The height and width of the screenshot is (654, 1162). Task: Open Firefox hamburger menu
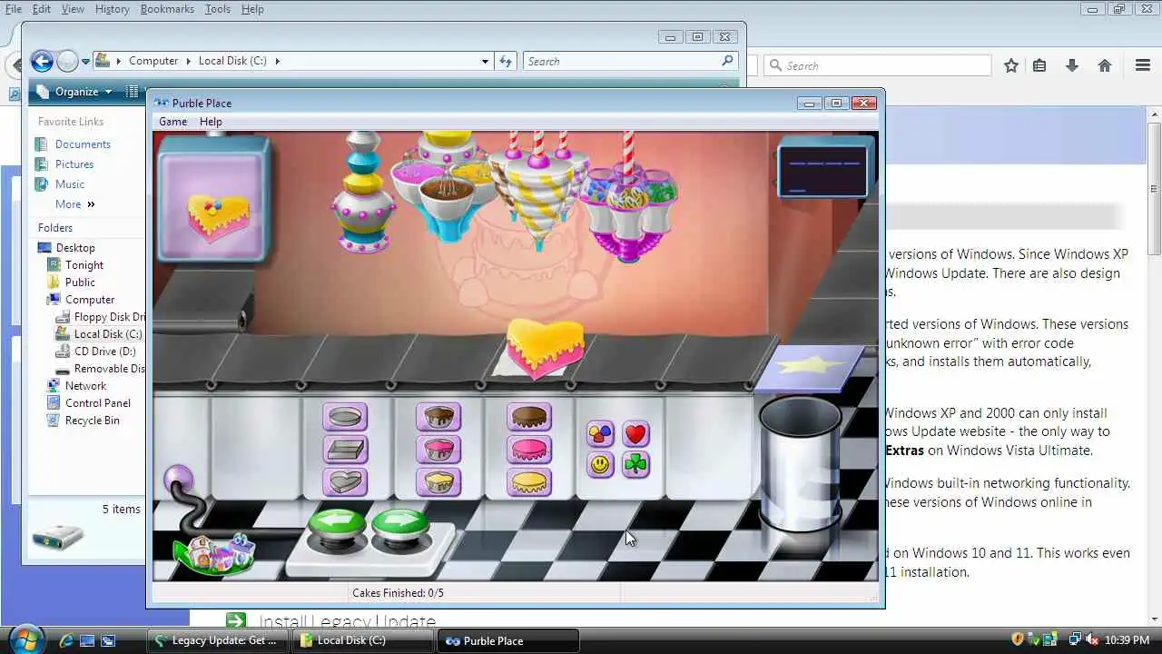(1143, 65)
